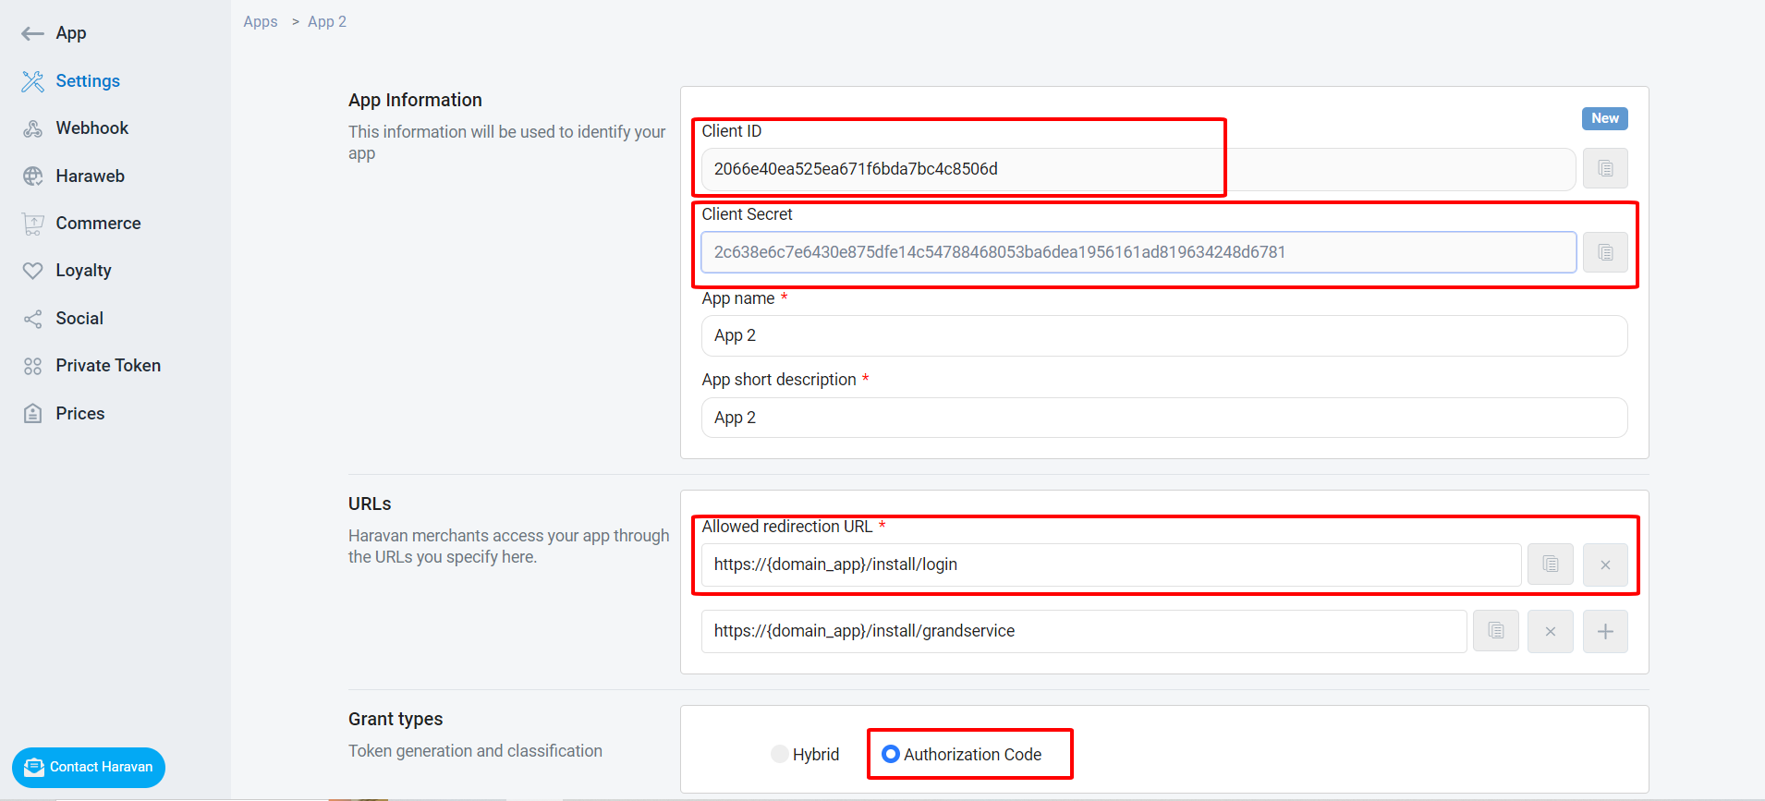1765x801 pixels.
Task: Copy the install/grandservice redirection URL
Action: [x=1495, y=631]
